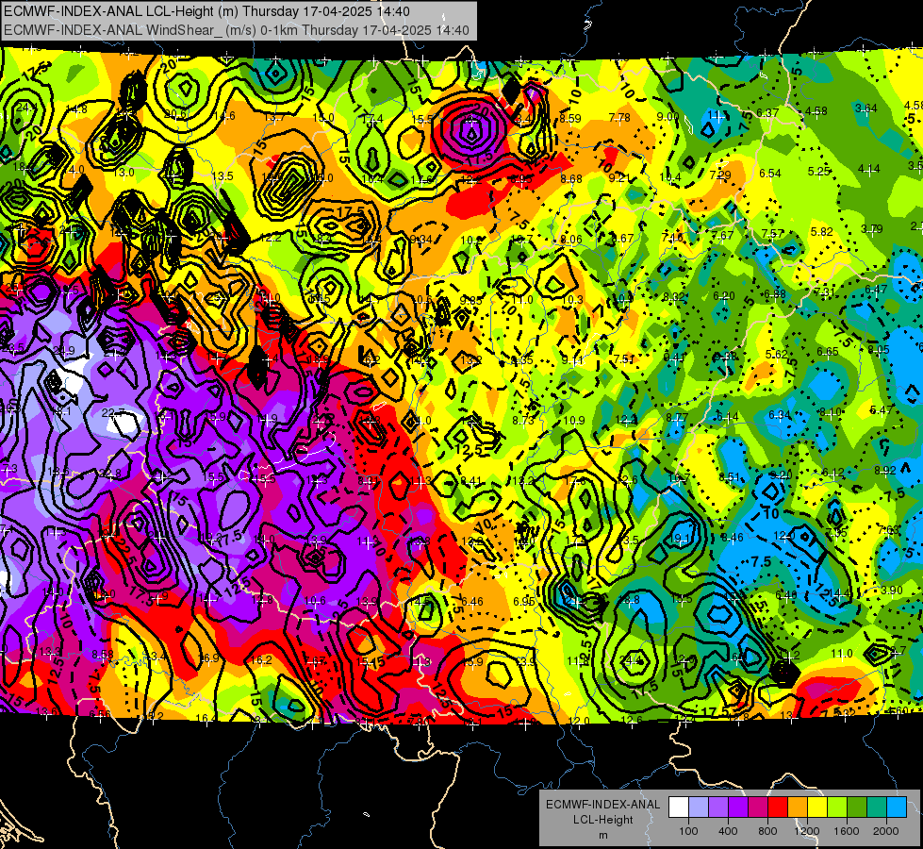
Task: Click the 7.57 grid value
Action: pos(772,234)
